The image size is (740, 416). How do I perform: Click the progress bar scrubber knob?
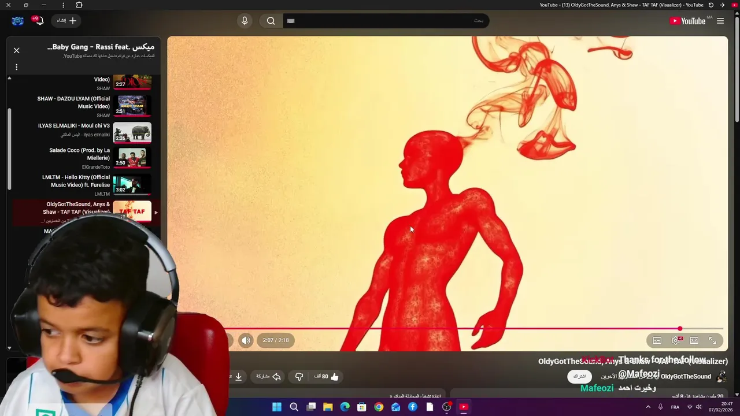(680, 329)
